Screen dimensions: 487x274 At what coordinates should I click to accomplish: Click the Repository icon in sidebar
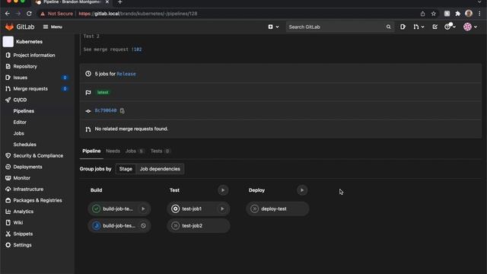[8, 66]
